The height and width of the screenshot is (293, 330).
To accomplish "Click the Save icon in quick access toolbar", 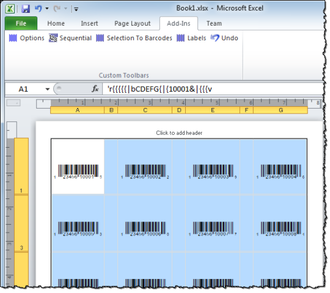I will 26,9.
